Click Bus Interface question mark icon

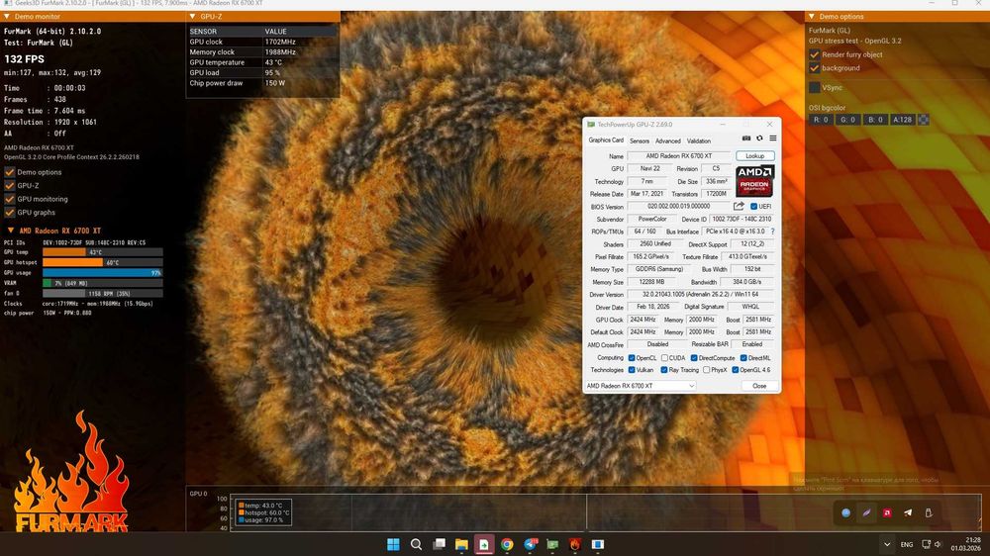773,232
